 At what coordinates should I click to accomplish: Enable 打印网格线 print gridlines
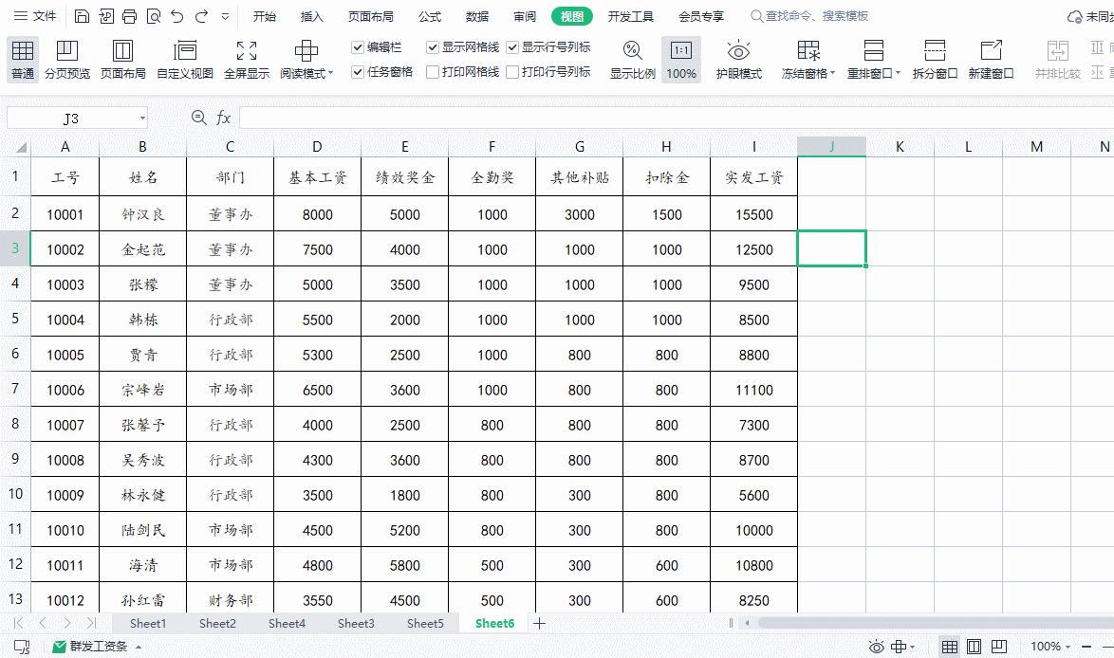434,69
